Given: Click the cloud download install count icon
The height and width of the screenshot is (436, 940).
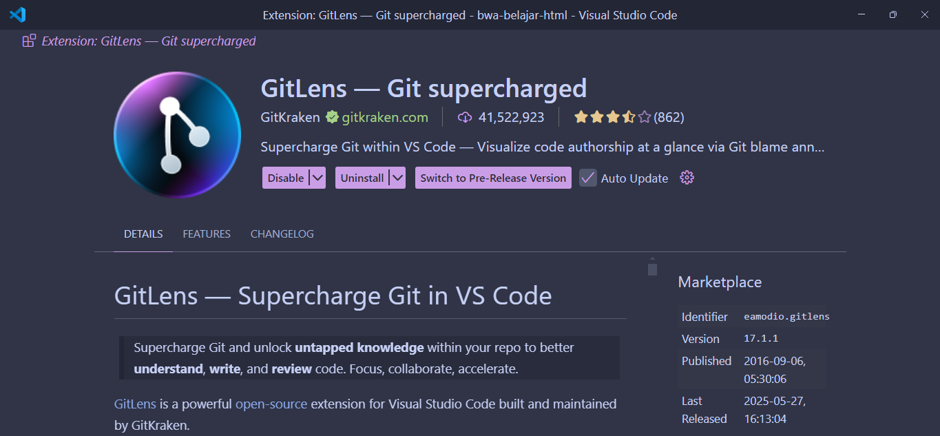Looking at the screenshot, I should click(x=465, y=118).
